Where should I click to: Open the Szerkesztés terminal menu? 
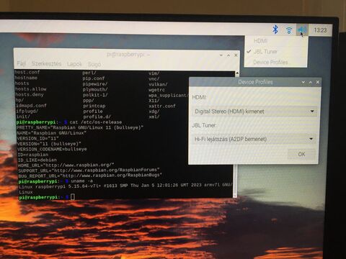point(46,64)
